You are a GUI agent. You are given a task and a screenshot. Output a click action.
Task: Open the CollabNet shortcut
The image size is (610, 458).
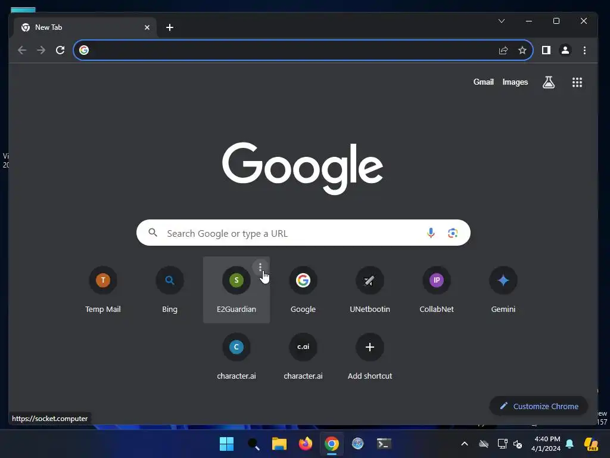tap(437, 290)
